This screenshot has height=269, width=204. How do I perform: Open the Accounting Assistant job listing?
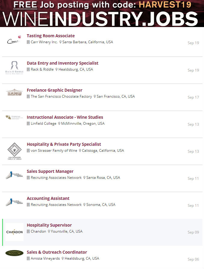[48, 198]
